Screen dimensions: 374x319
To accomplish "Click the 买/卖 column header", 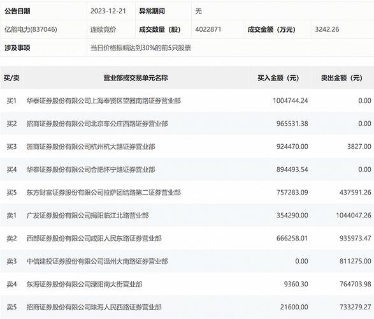I will [x=11, y=78].
